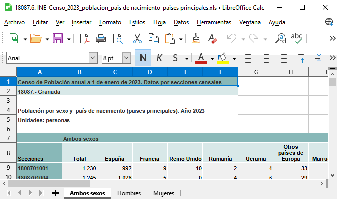Click the Print icon in toolbar
This screenshot has height=199, width=337.
[x=101, y=38]
